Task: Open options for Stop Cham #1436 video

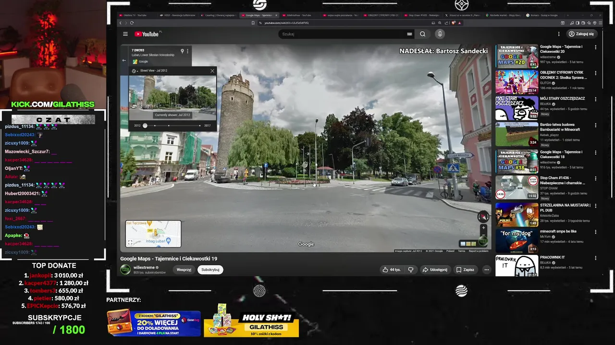Action: 595,178
